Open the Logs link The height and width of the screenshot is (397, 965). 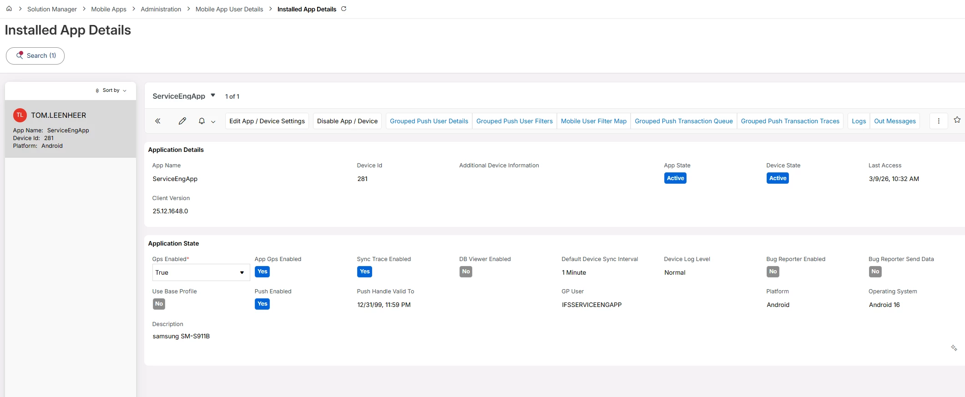tap(859, 121)
